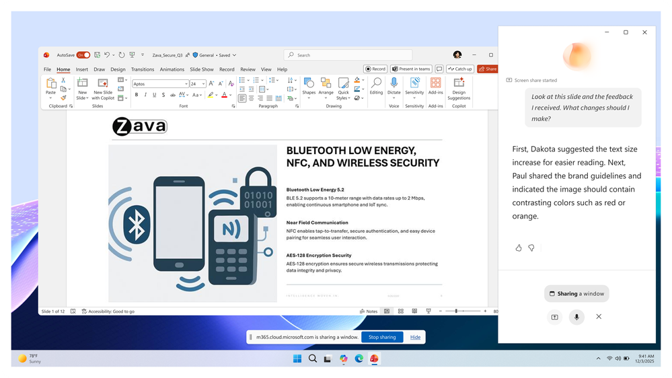This screenshot has height=378, width=672.
Task: Click the Format Painter brush icon
Action: click(63, 98)
